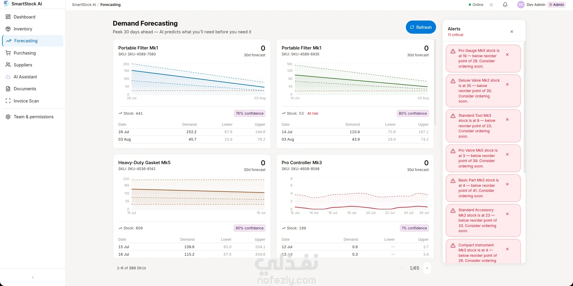Screen dimensions: 573x286
Task: Click the Dev Admin user avatar
Action: (x=521, y=5)
